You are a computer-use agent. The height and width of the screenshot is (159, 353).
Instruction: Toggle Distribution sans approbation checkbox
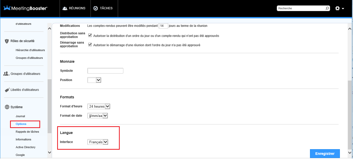tap(90, 35)
